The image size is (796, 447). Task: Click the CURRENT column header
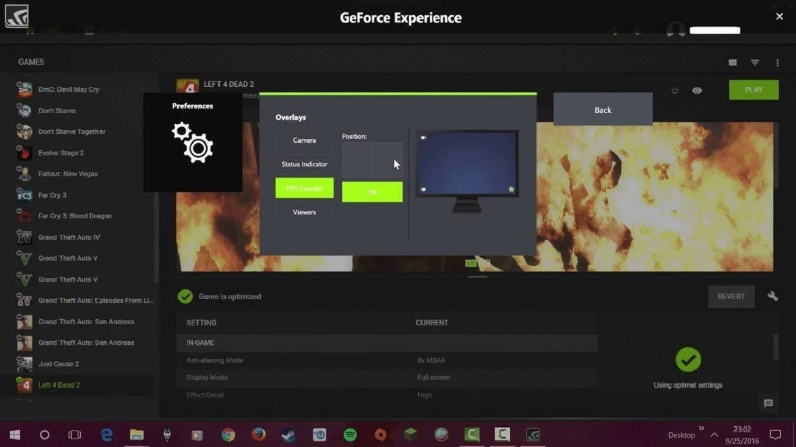coord(432,322)
